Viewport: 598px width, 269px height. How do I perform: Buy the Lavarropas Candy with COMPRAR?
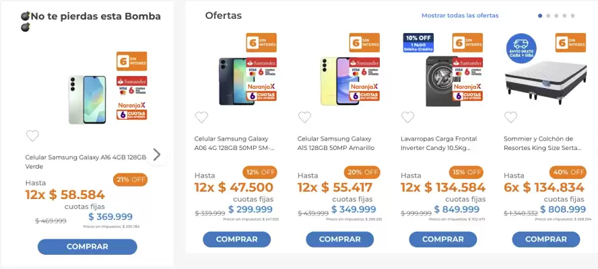coord(442,239)
